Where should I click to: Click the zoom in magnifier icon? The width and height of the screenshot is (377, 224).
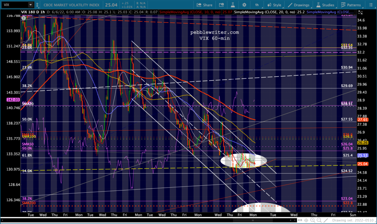[313, 220]
